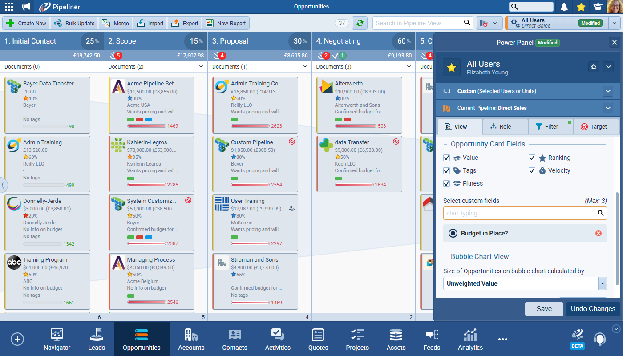
Task: Open the Power Panel settings gear
Action: (x=593, y=67)
